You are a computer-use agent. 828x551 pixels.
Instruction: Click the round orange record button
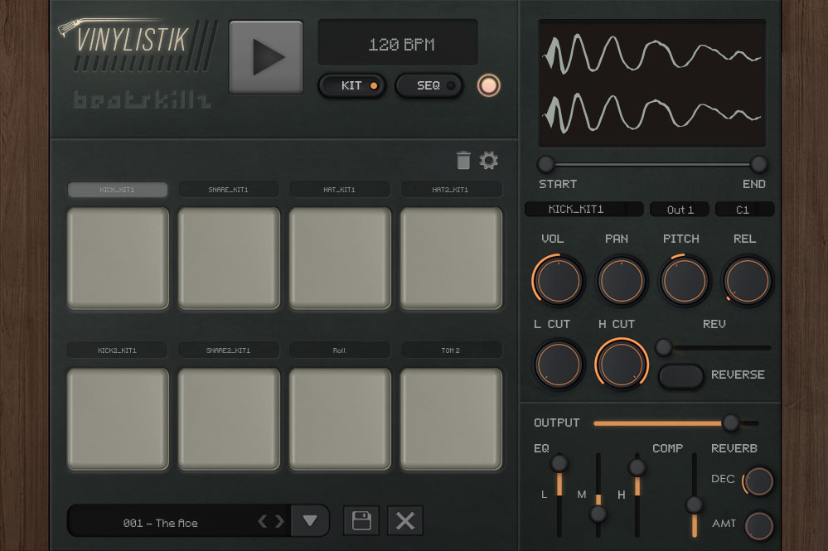point(489,85)
